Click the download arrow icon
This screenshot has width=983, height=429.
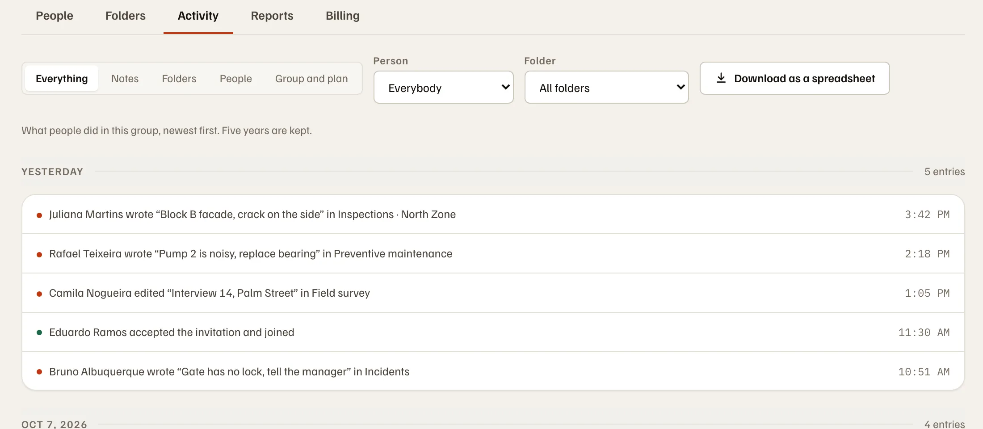(x=721, y=78)
